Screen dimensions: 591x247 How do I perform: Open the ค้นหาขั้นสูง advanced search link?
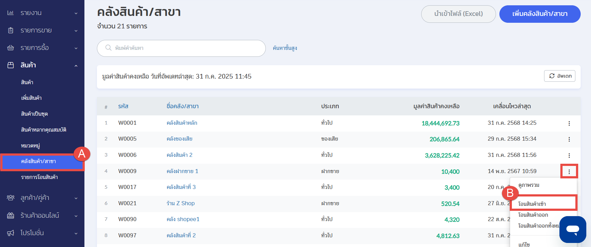(285, 48)
